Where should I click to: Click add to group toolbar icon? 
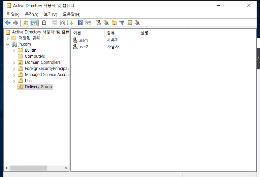click(x=137, y=23)
